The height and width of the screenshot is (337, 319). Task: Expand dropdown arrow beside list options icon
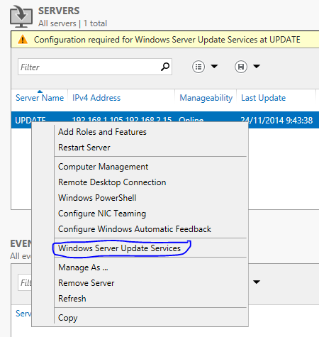[x=214, y=66]
